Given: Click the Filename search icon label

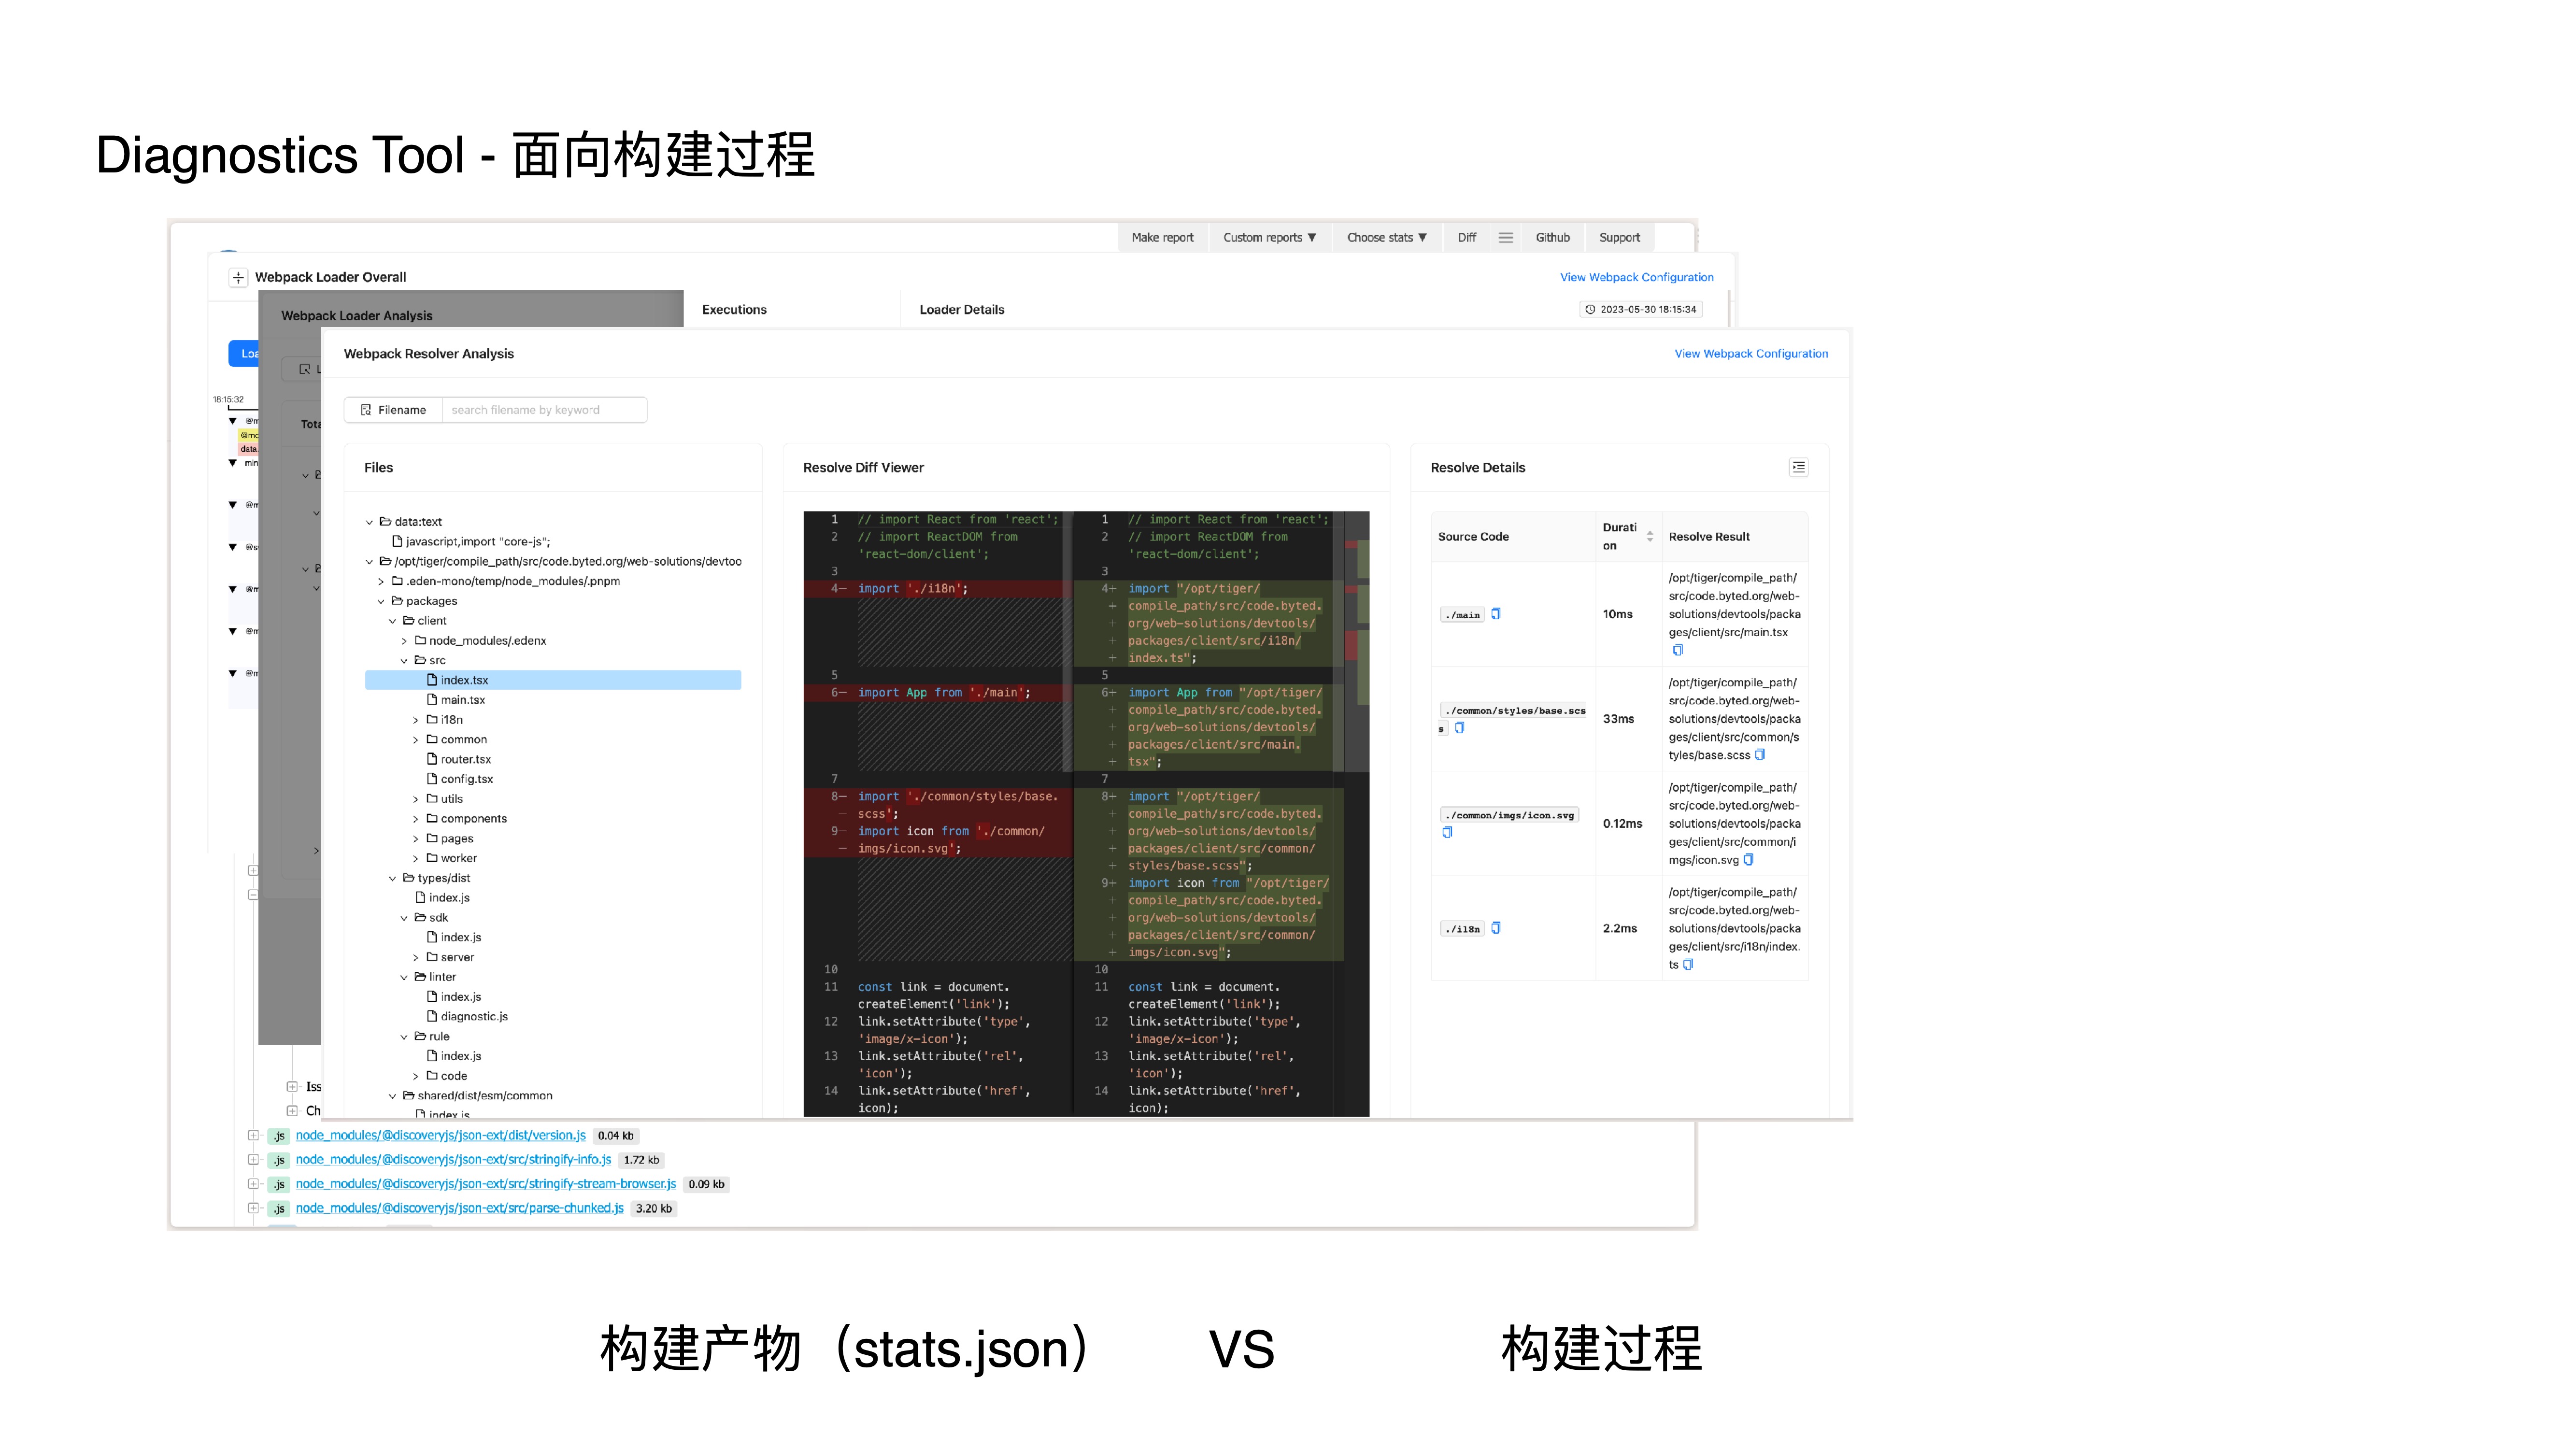Looking at the screenshot, I should click(393, 410).
